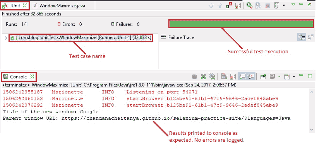
Task: Open the Test Run History dropdown arrow
Action: coord(284,5)
